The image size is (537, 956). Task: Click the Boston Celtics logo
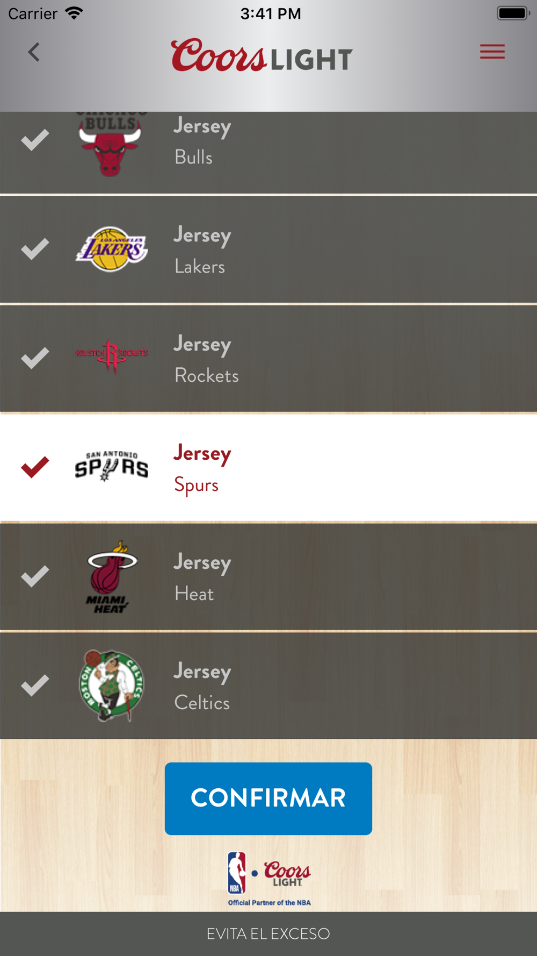point(111,685)
